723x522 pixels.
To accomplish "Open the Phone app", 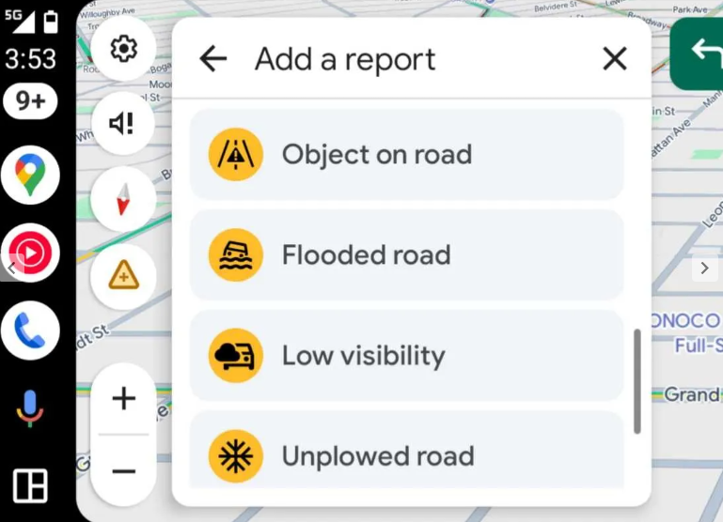I will pyautogui.click(x=30, y=330).
